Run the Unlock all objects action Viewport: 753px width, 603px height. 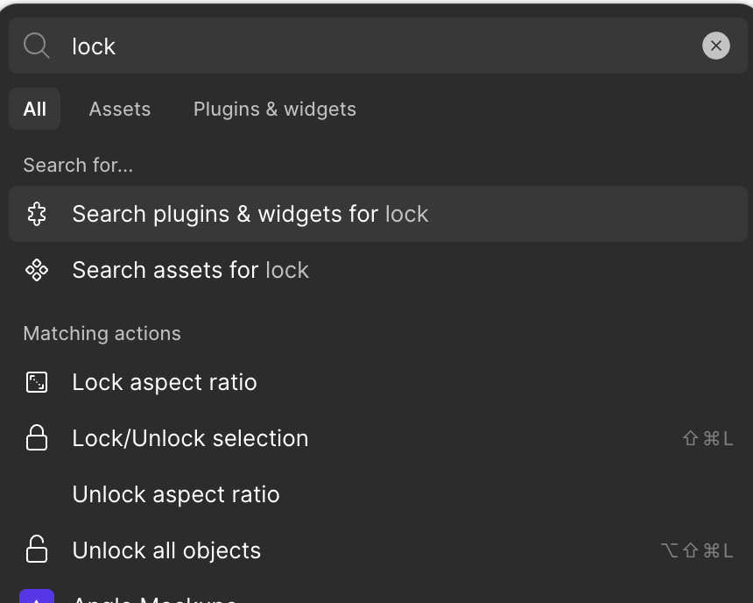tap(378, 550)
